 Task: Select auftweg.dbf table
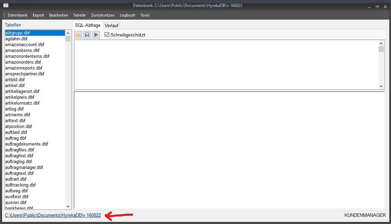[x=35, y=191]
